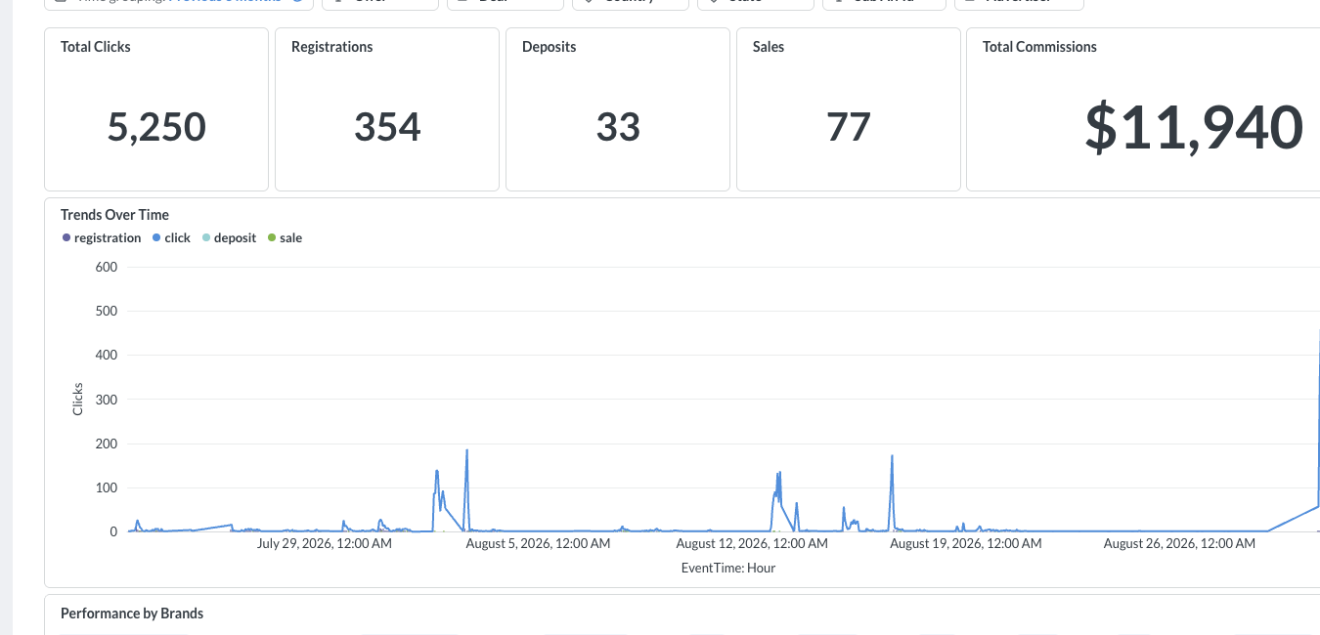Toggle the sale series in legend
The image size is (1320, 635).
(x=285, y=237)
